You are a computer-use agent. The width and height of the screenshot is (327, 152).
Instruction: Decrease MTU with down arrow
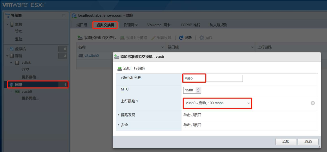(x=198, y=92)
